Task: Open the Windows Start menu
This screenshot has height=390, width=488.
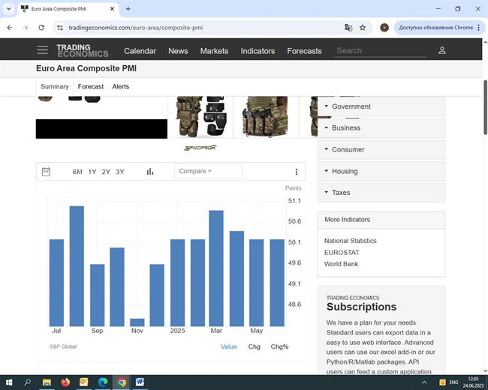Action: (x=9, y=382)
